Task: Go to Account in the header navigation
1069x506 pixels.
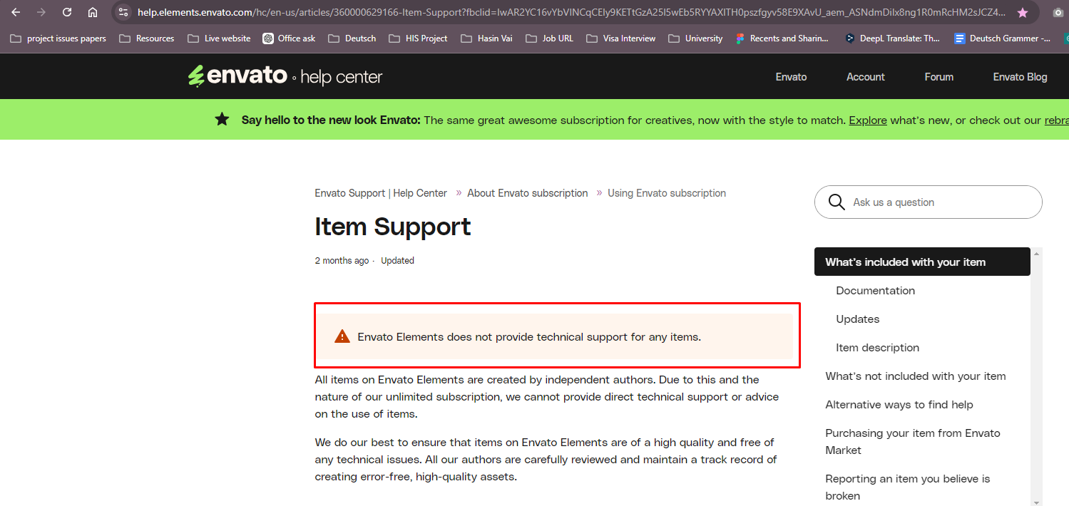Action: click(866, 77)
